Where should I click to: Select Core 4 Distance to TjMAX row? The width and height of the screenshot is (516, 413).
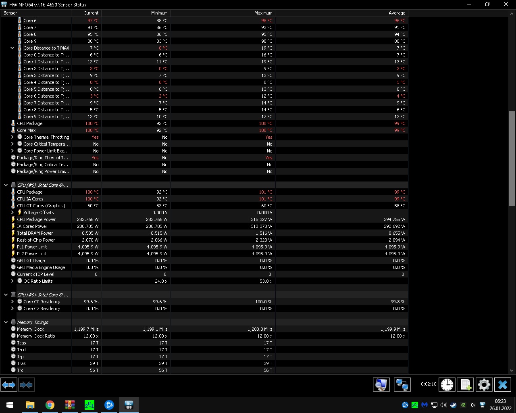pos(204,82)
